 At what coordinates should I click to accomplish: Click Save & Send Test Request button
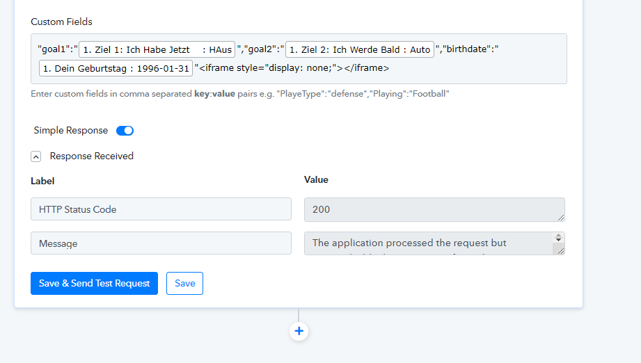pyautogui.click(x=94, y=284)
